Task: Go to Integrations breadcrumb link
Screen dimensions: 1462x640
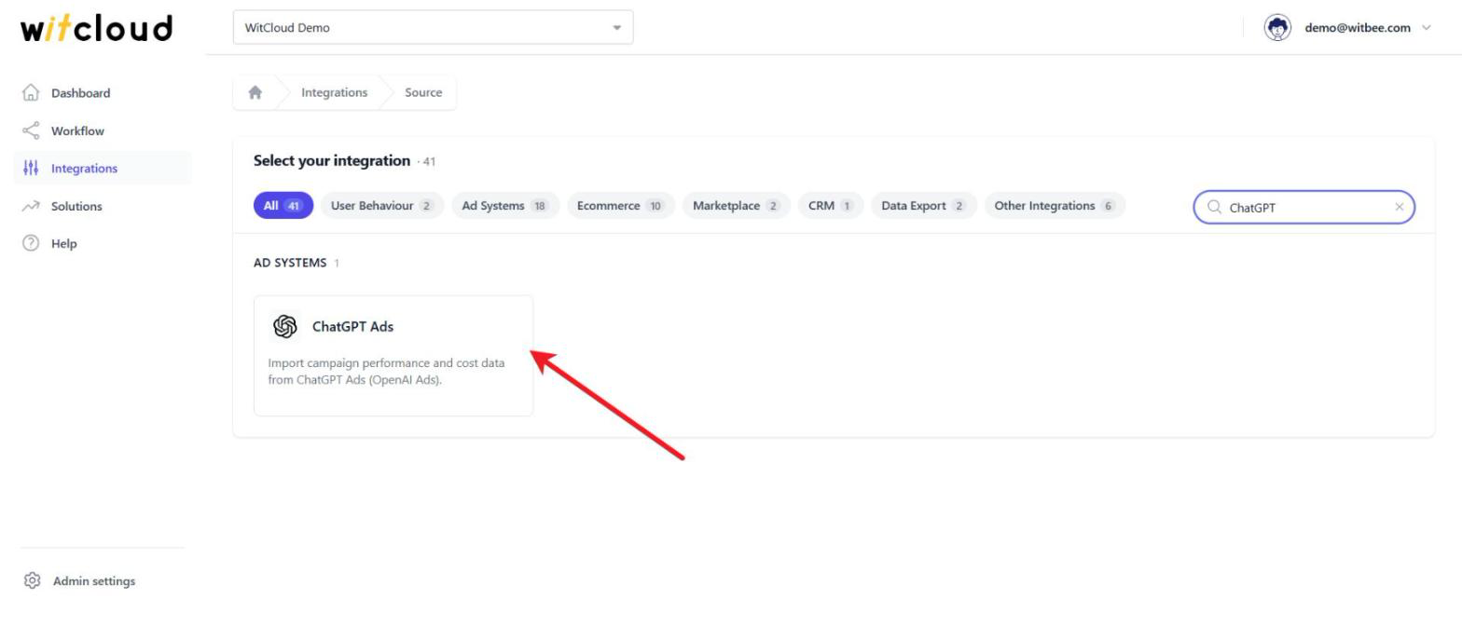Action: [334, 92]
